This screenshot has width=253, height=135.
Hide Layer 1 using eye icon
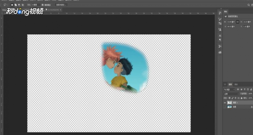point(225,103)
